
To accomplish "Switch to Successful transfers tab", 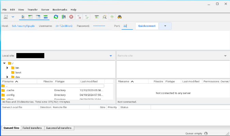I will pyautogui.click(x=59, y=128).
